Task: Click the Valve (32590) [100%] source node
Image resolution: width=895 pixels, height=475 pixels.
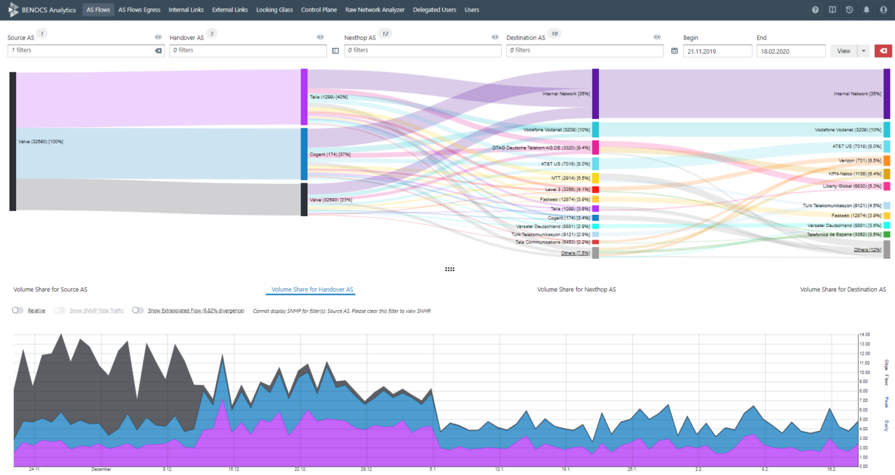Action: click(12, 141)
